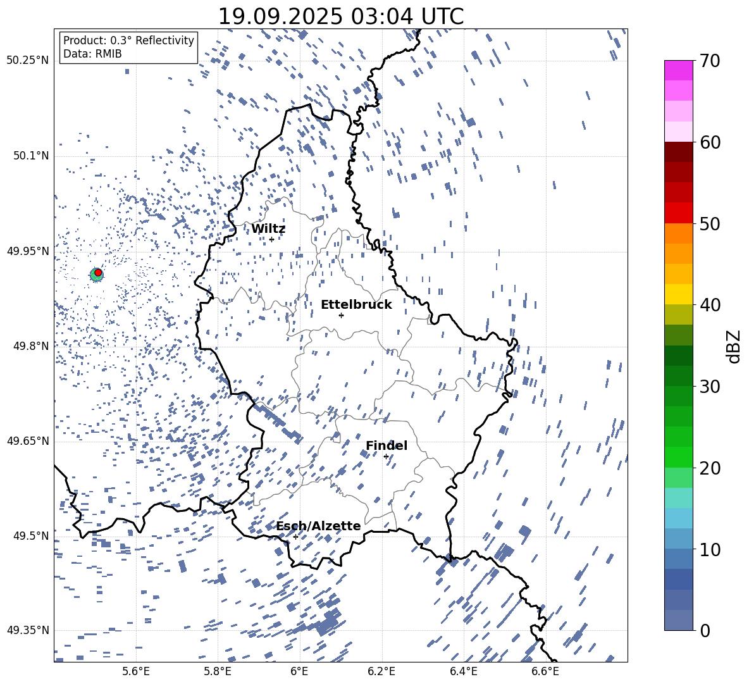
Task: Click the 30 colorbar tick label
Action: 710,387
